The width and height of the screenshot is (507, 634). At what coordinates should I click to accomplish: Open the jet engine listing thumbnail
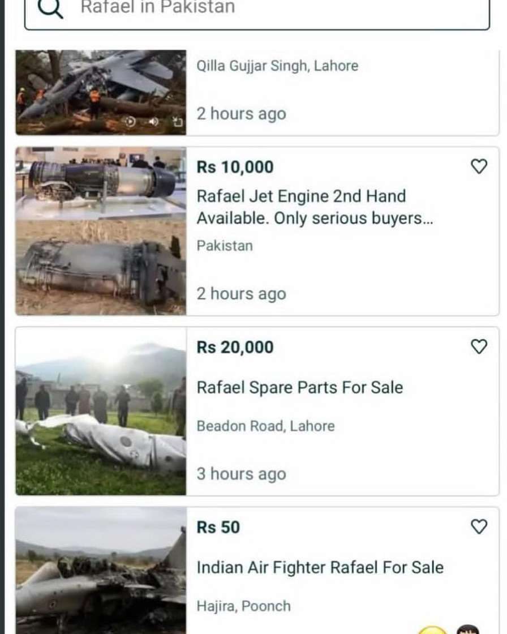[101, 231]
